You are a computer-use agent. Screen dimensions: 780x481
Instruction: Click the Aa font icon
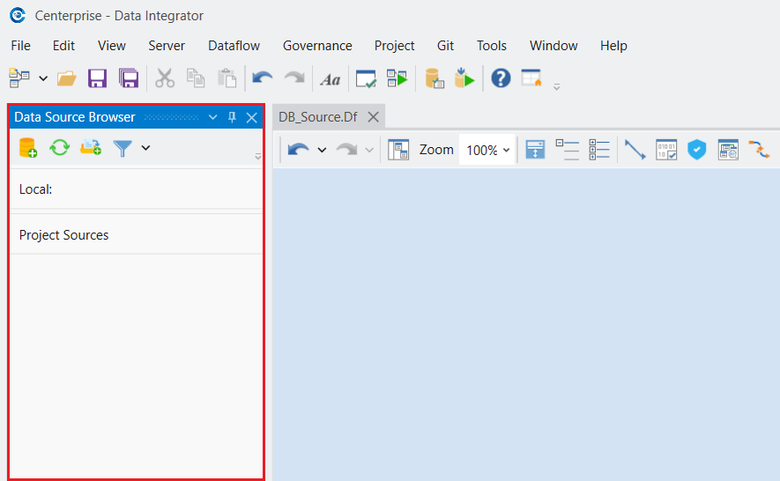coord(331,79)
